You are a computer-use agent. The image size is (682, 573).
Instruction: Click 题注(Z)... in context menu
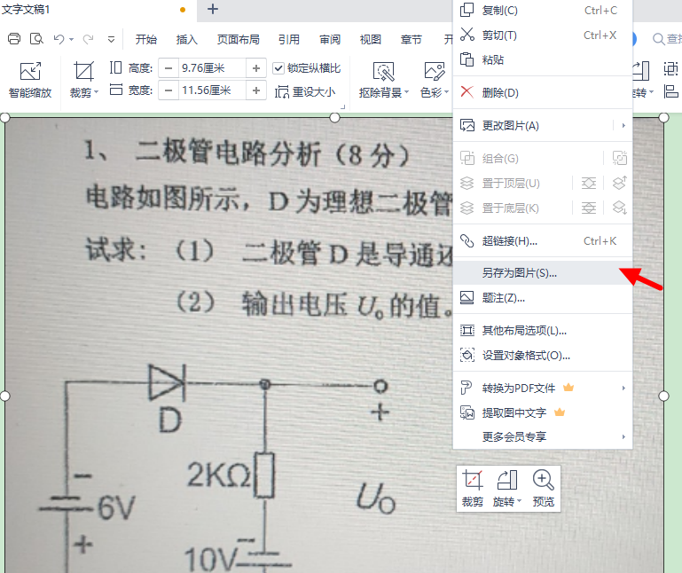[x=543, y=298]
